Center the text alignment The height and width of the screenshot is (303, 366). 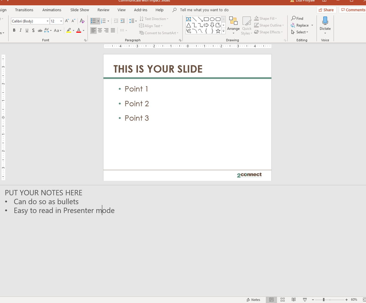pyautogui.click(x=100, y=30)
